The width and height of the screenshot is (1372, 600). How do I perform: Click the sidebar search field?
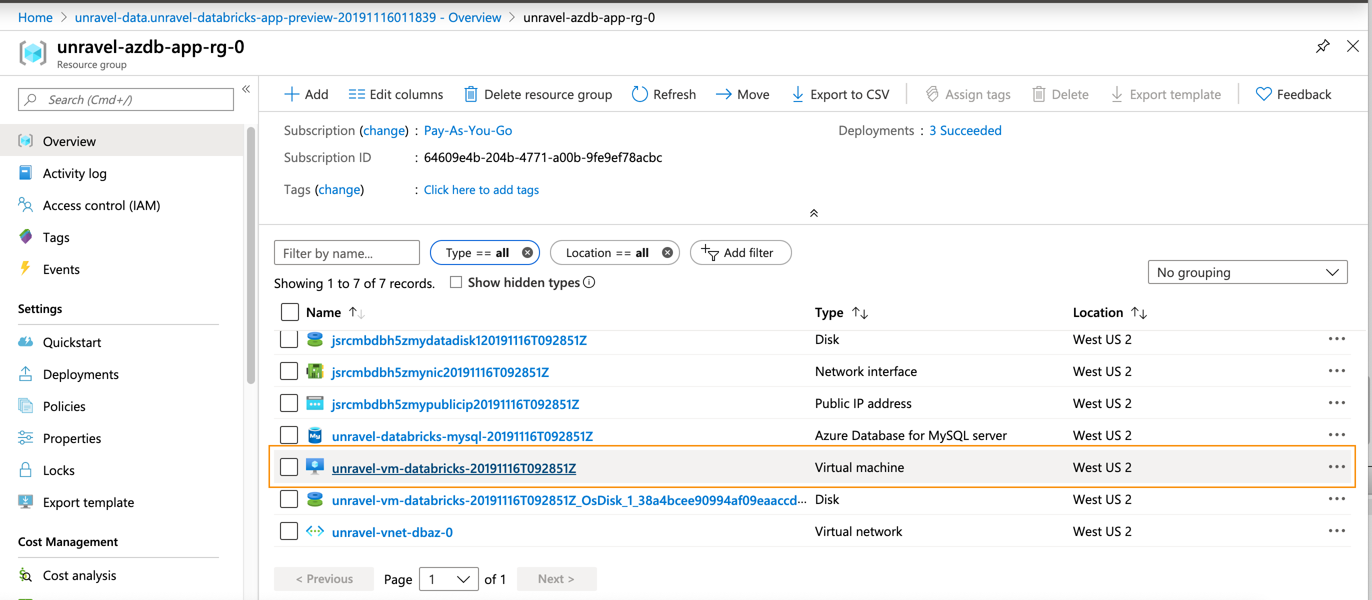tap(125, 99)
